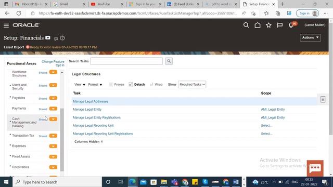Switch to the Gmail browser tab
The width and height of the screenshot is (333, 187).
pos(69,4)
